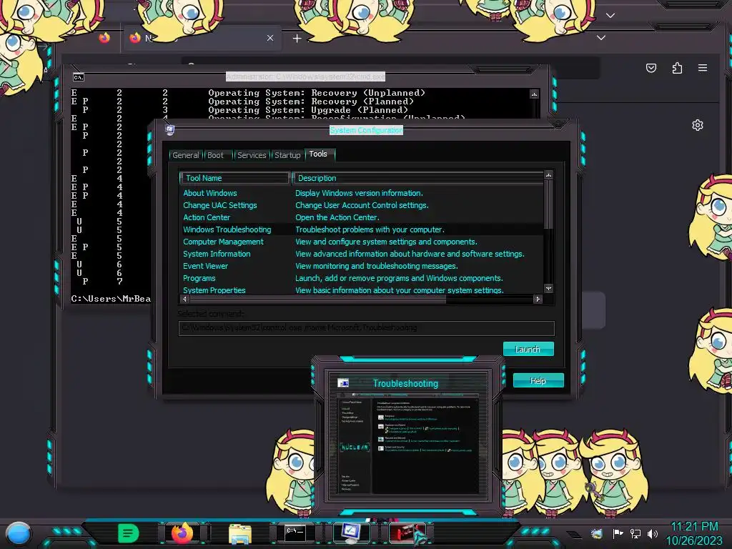Screen dimensions: 732x549
Task: Click the tools list vertical scrollbar thumb
Action: [x=548, y=204]
